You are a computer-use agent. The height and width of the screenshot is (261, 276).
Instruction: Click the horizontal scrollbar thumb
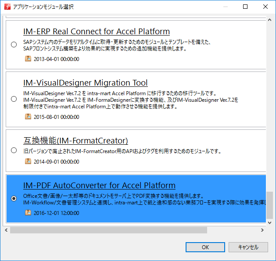pos(108,230)
